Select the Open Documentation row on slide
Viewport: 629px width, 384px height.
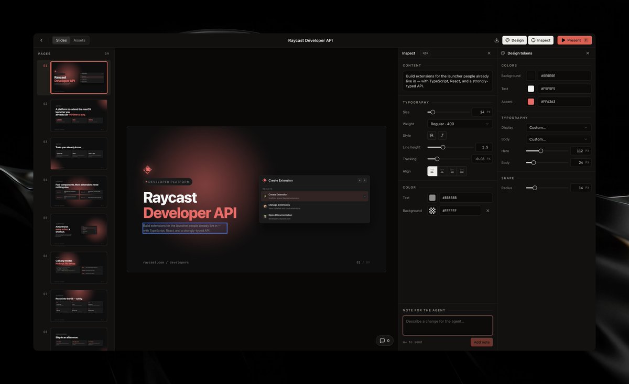tap(314, 216)
